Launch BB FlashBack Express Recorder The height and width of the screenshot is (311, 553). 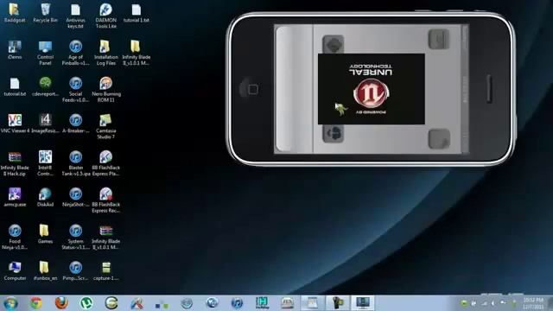point(105,200)
